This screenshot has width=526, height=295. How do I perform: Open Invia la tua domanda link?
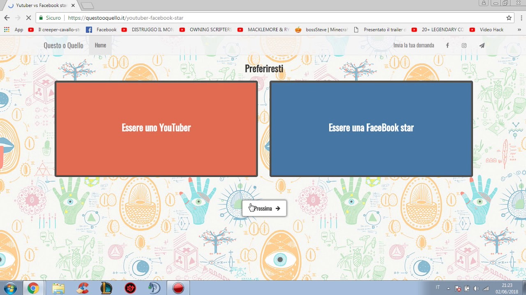click(x=413, y=45)
